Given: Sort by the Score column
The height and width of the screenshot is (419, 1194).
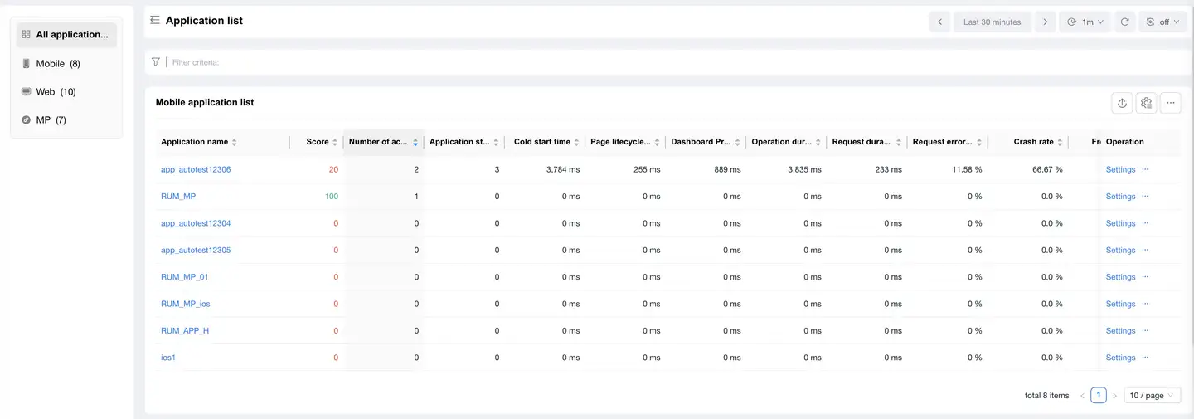Looking at the screenshot, I should coord(334,142).
